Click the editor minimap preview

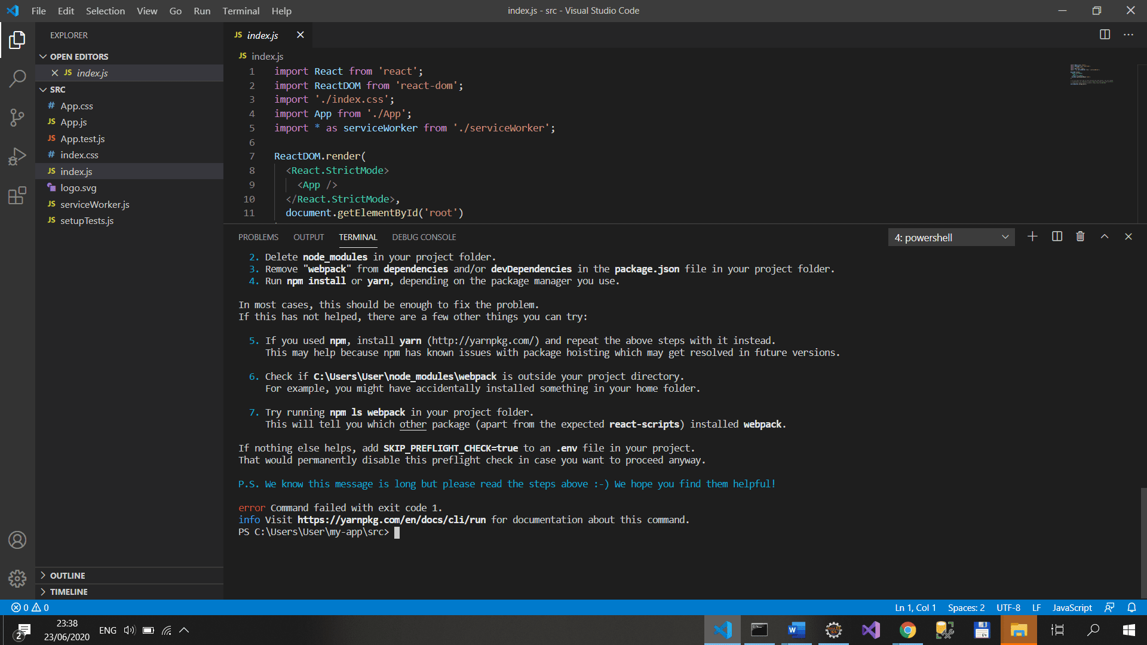tap(1091, 74)
